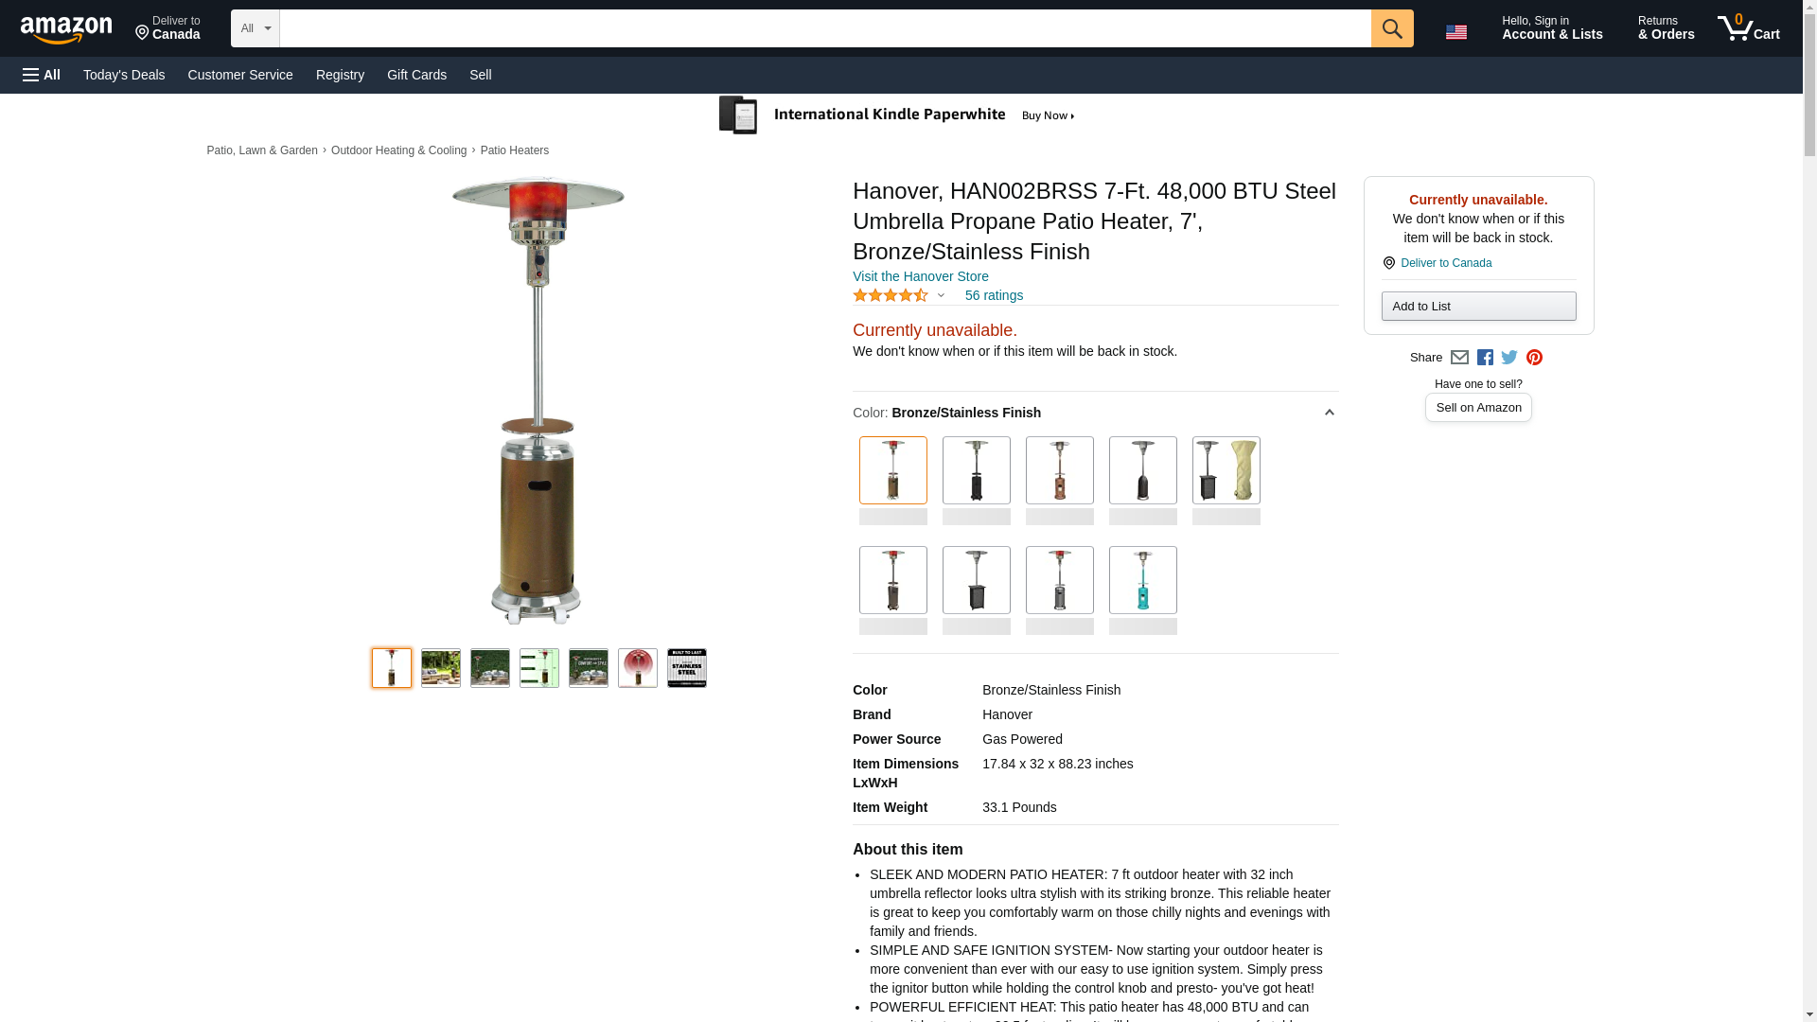1817x1022 pixels.
Task: Share product on Twitter icon
Action: (x=1509, y=358)
